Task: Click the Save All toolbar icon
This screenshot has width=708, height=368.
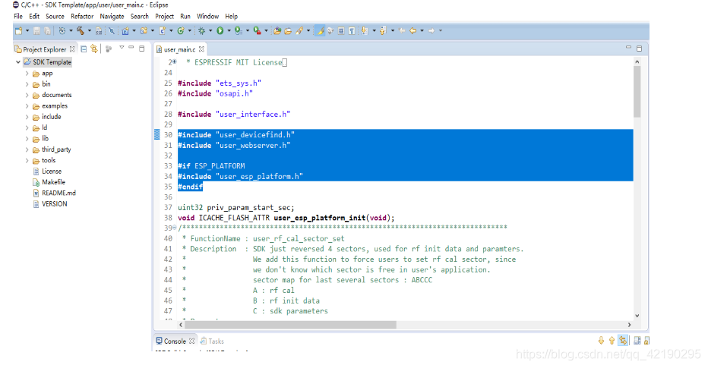Action: (x=47, y=30)
